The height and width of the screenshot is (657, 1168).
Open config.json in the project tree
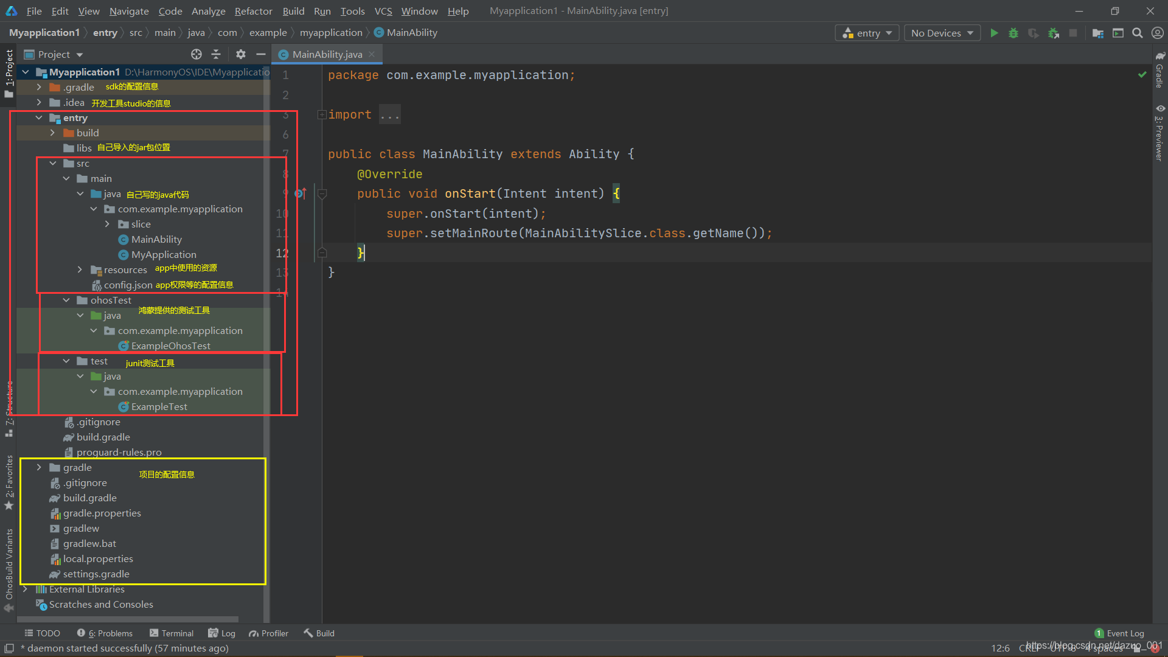coord(128,285)
